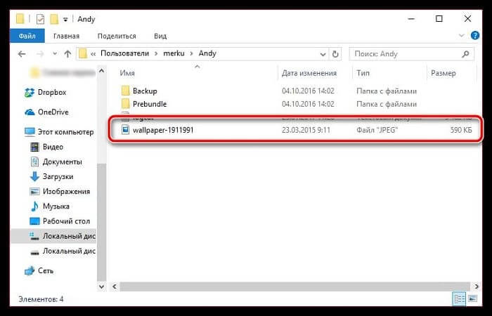Viewport: 492px width, 316px height.
Task: Open the Загрузки folder in sidebar
Action: point(58,176)
